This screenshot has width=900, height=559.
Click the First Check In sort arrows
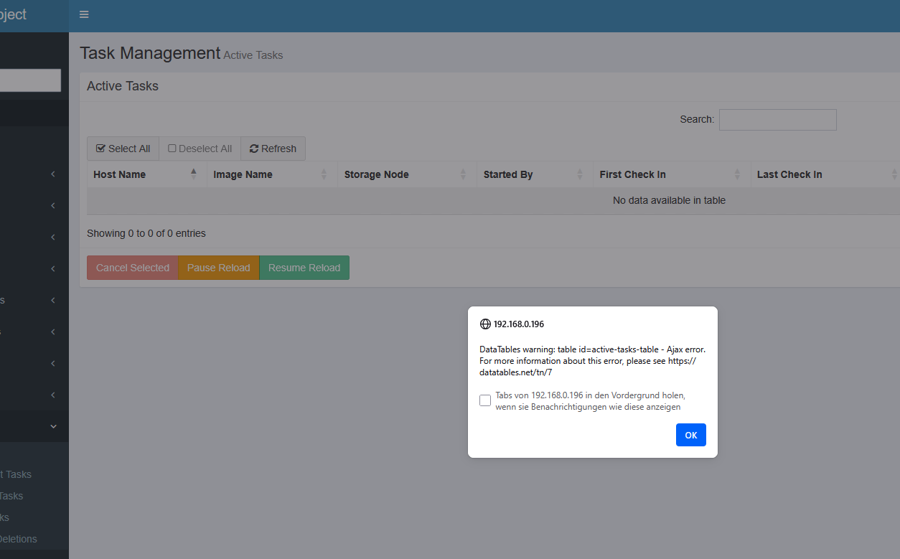coord(737,174)
